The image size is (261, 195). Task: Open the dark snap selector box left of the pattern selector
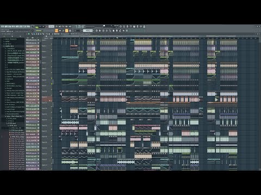pyautogui.click(x=77, y=30)
